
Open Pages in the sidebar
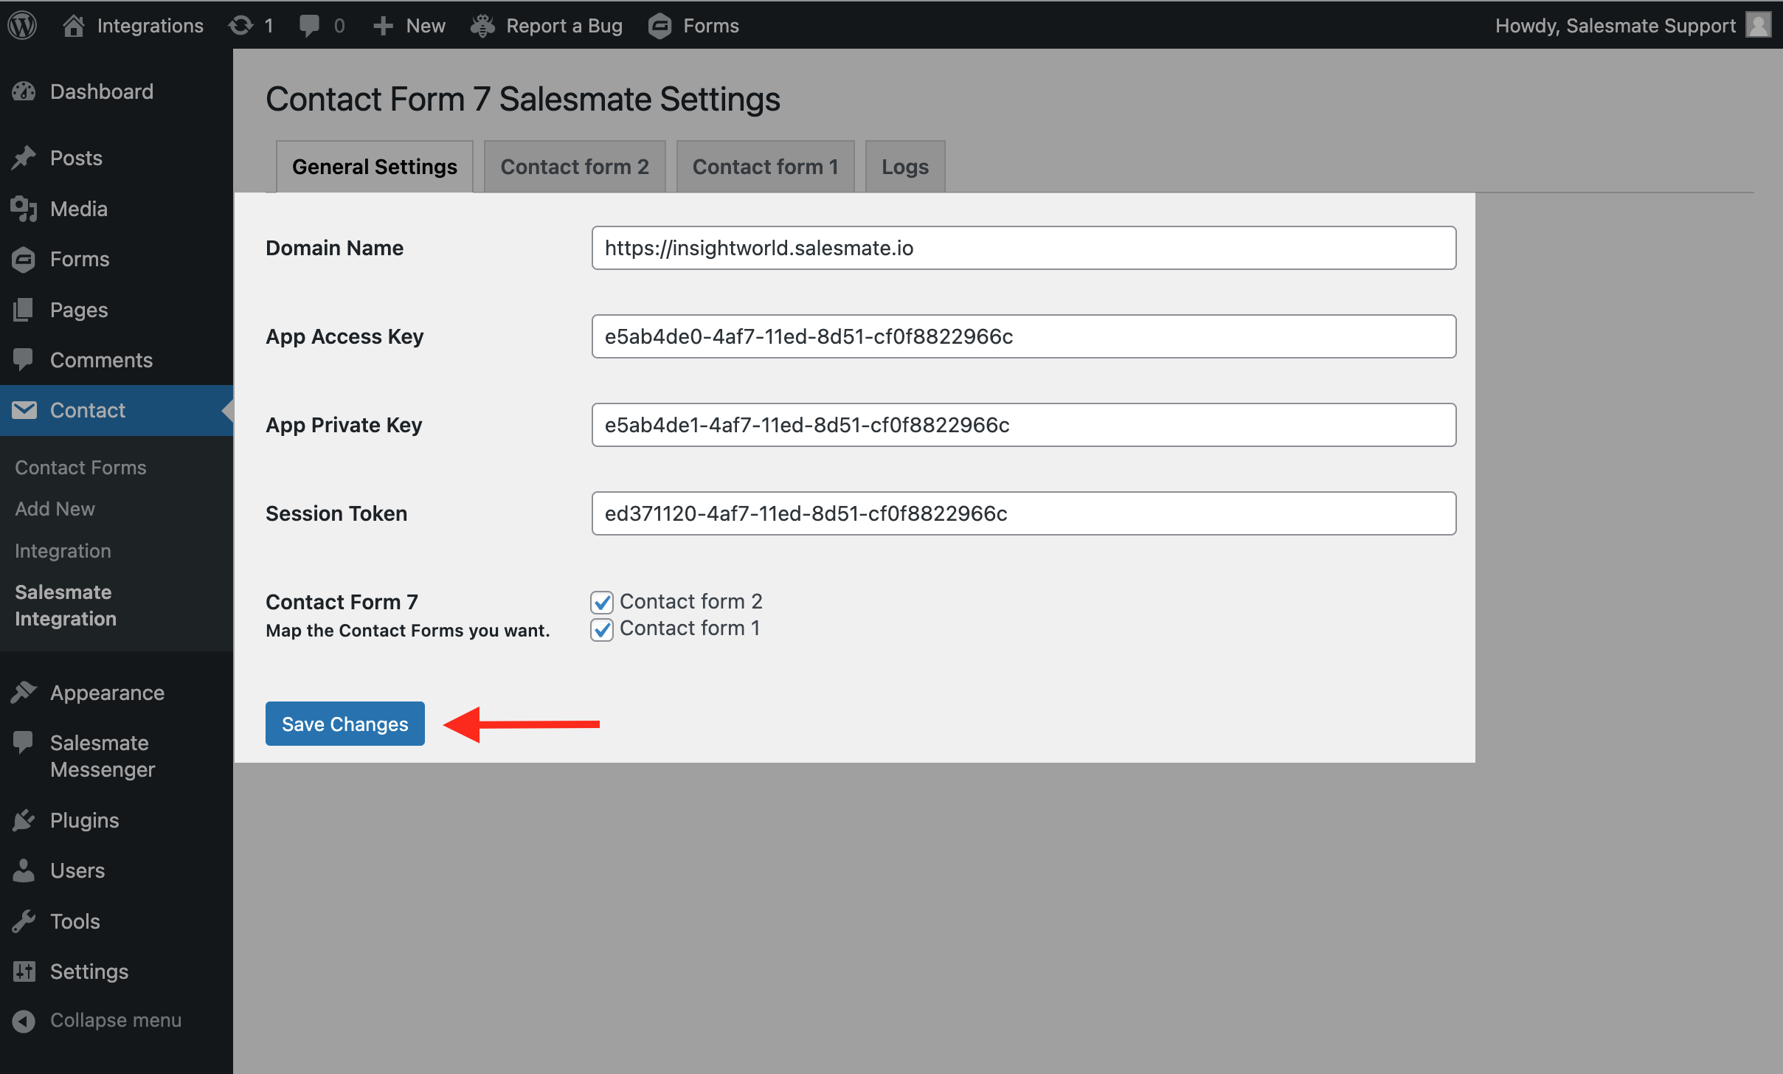coord(79,310)
